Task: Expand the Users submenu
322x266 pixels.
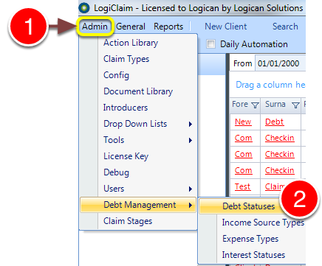Action: (x=138, y=189)
